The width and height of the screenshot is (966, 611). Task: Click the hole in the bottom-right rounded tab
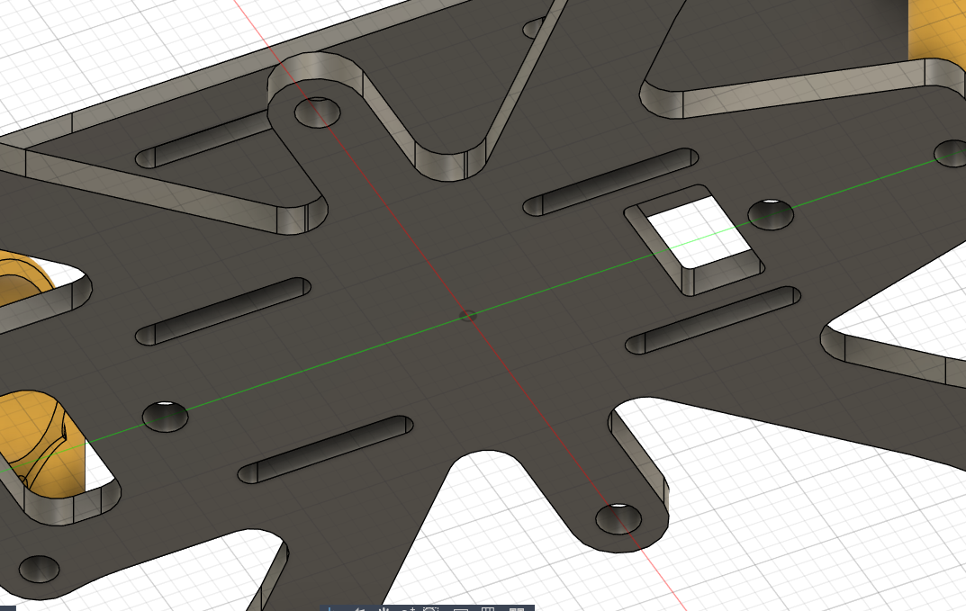618,517
